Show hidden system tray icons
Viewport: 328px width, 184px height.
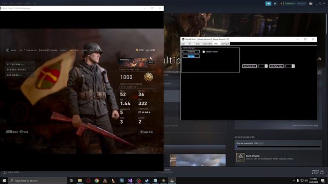click(x=294, y=180)
